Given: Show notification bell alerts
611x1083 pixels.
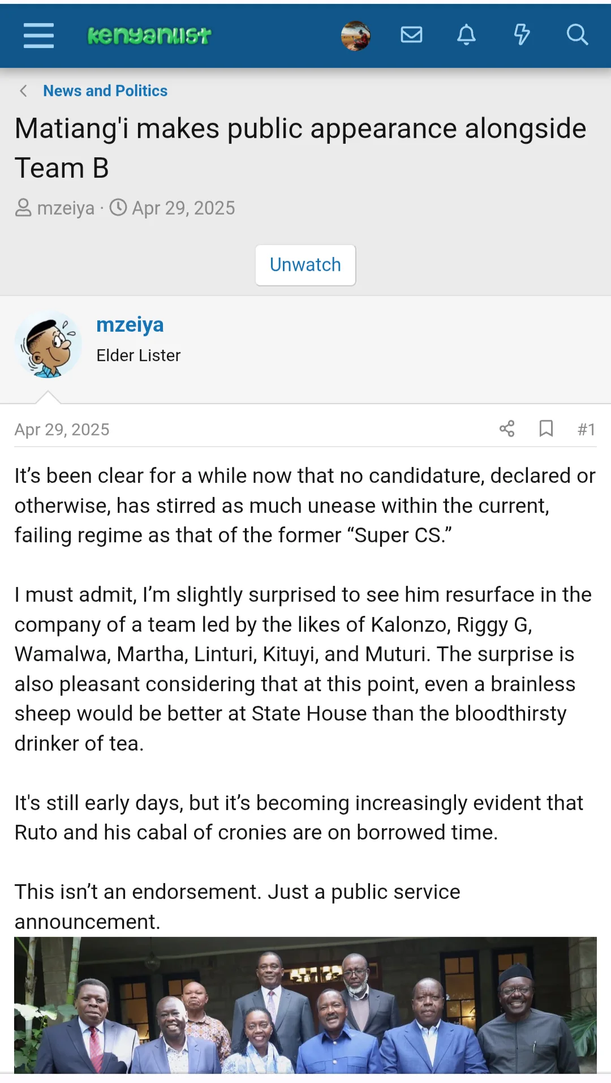Looking at the screenshot, I should [x=466, y=35].
